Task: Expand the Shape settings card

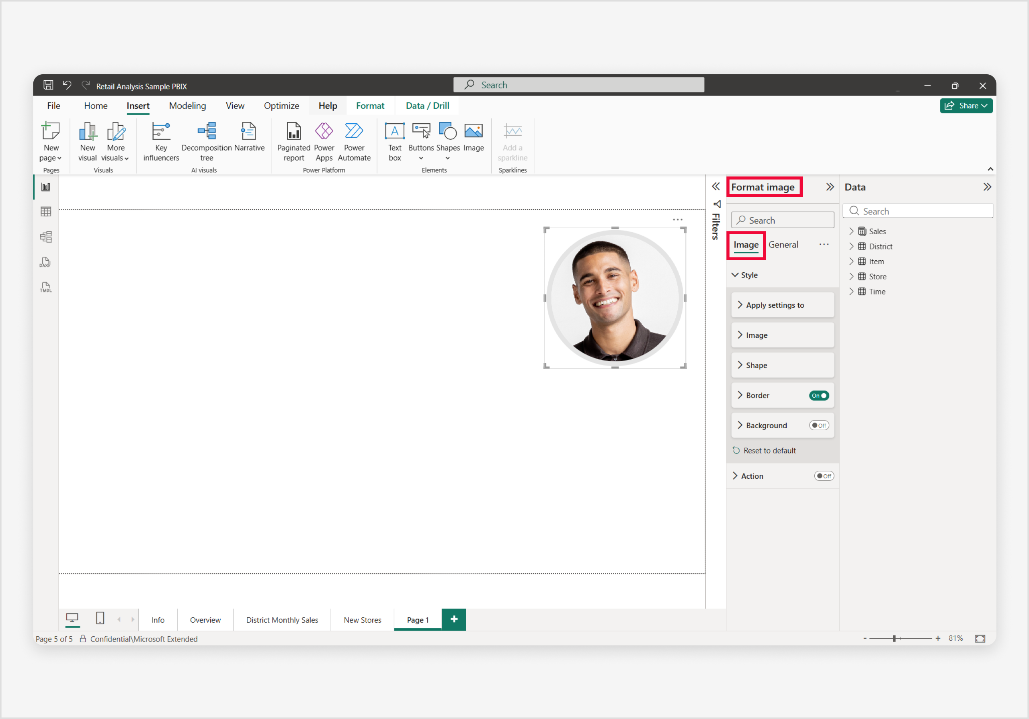Action: coord(756,366)
